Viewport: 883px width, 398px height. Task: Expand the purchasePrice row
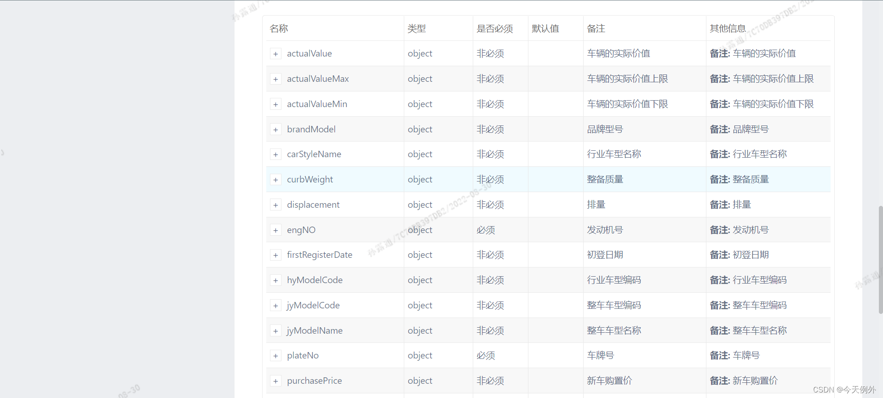click(x=275, y=381)
